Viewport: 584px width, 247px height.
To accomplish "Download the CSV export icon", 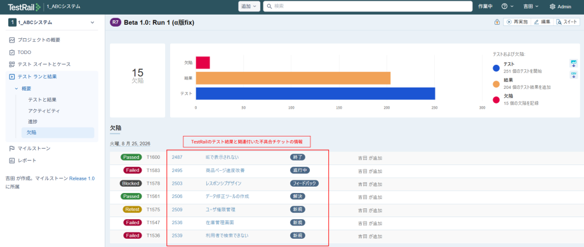I will pos(574,75).
